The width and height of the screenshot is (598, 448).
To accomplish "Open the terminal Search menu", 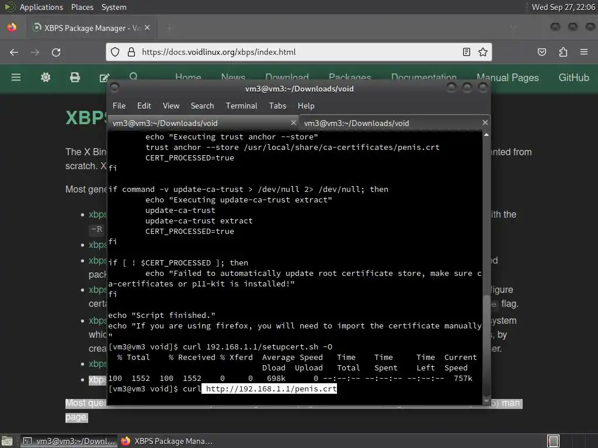I will (x=202, y=106).
